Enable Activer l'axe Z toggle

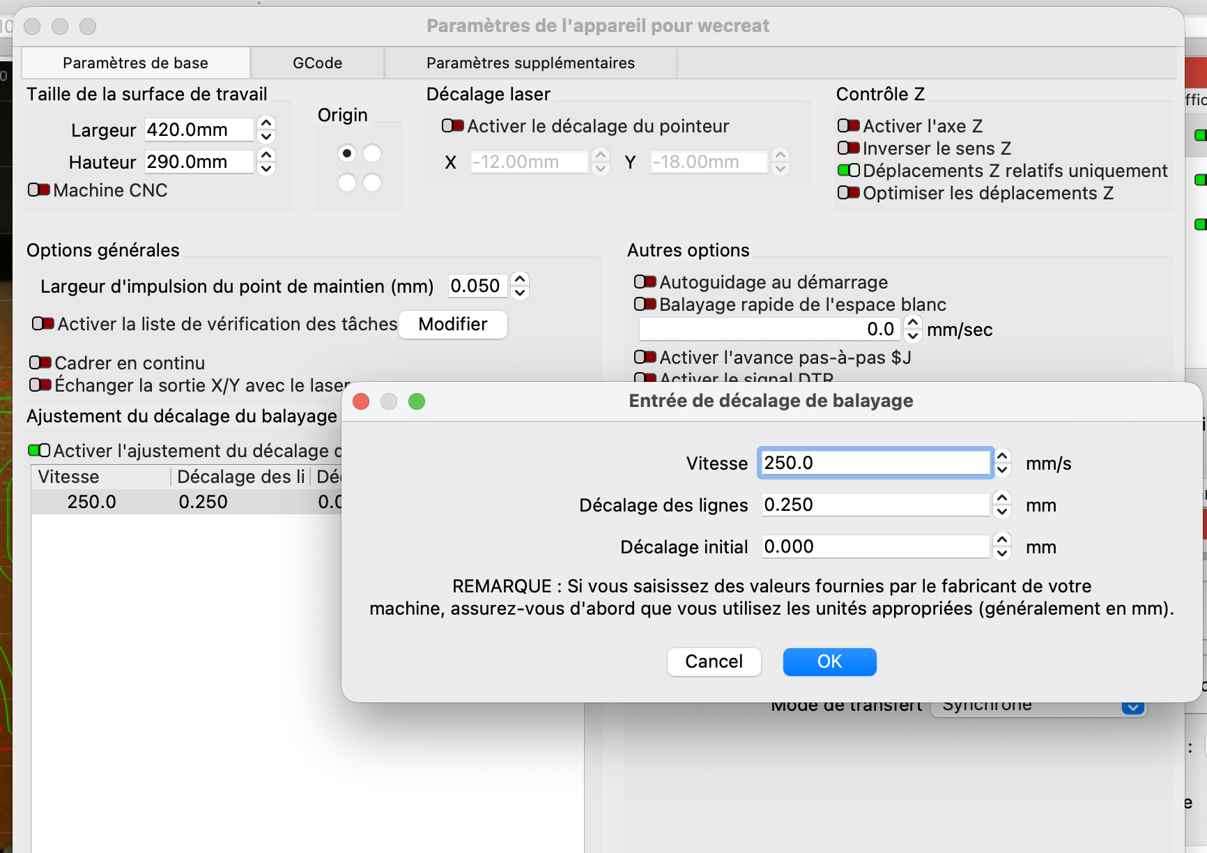pyautogui.click(x=848, y=126)
